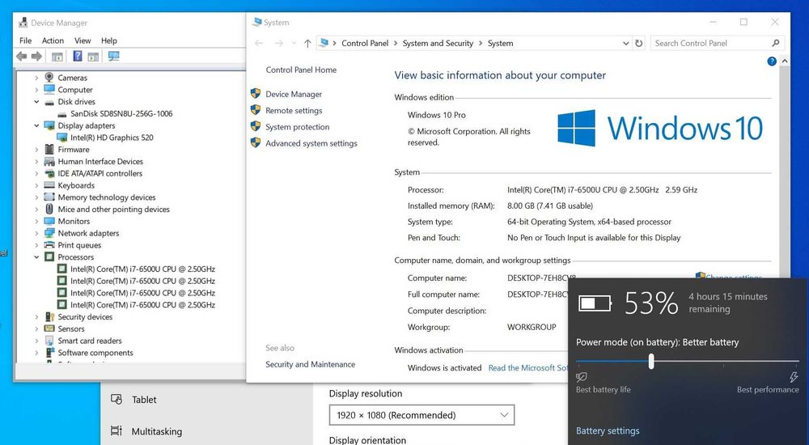The height and width of the screenshot is (445, 809).
Task: Click the power mode slider thumb
Action: tap(651, 361)
